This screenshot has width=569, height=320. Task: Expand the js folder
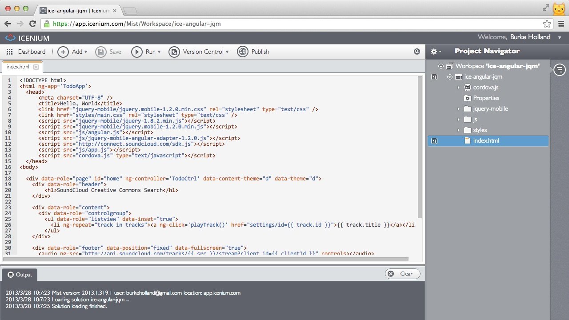click(x=458, y=120)
